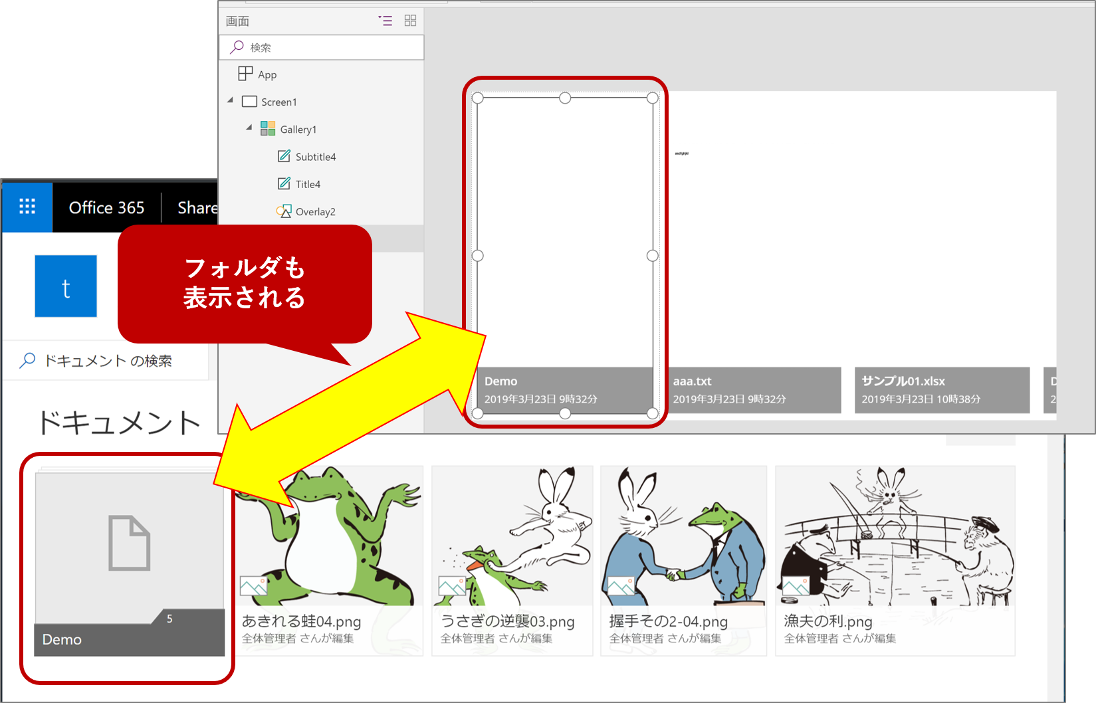Image resolution: width=1096 pixels, height=703 pixels.
Task: Click Office 365 in the top bar
Action: [106, 207]
